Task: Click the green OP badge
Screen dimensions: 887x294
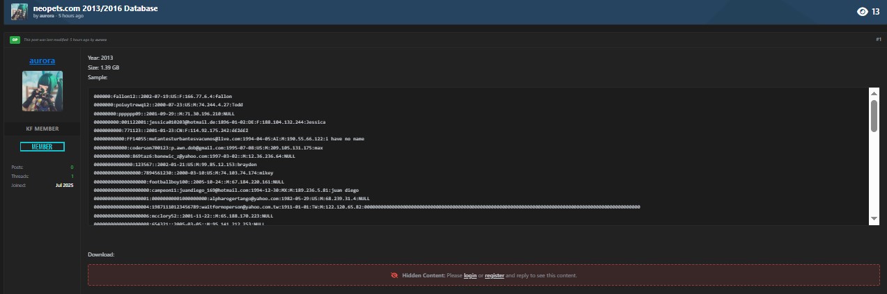Action: [14, 40]
